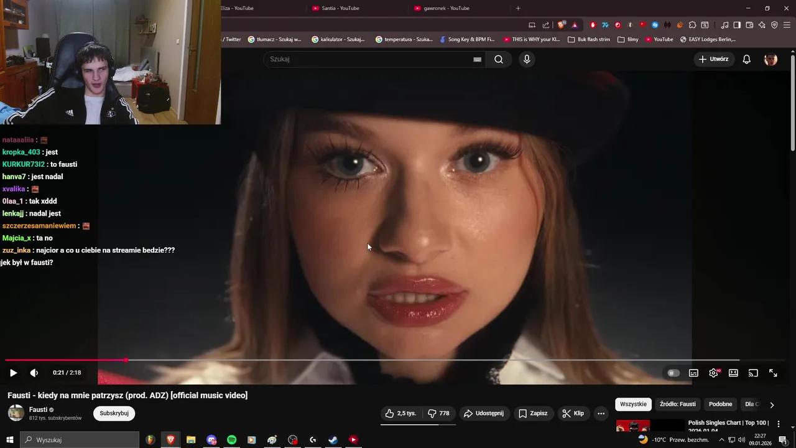This screenshot has width=796, height=448.
Task: Open the share page icon in address bar
Action: pyautogui.click(x=545, y=25)
